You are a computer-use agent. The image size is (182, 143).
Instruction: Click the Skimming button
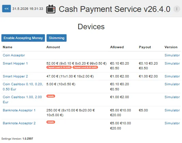[57, 38]
